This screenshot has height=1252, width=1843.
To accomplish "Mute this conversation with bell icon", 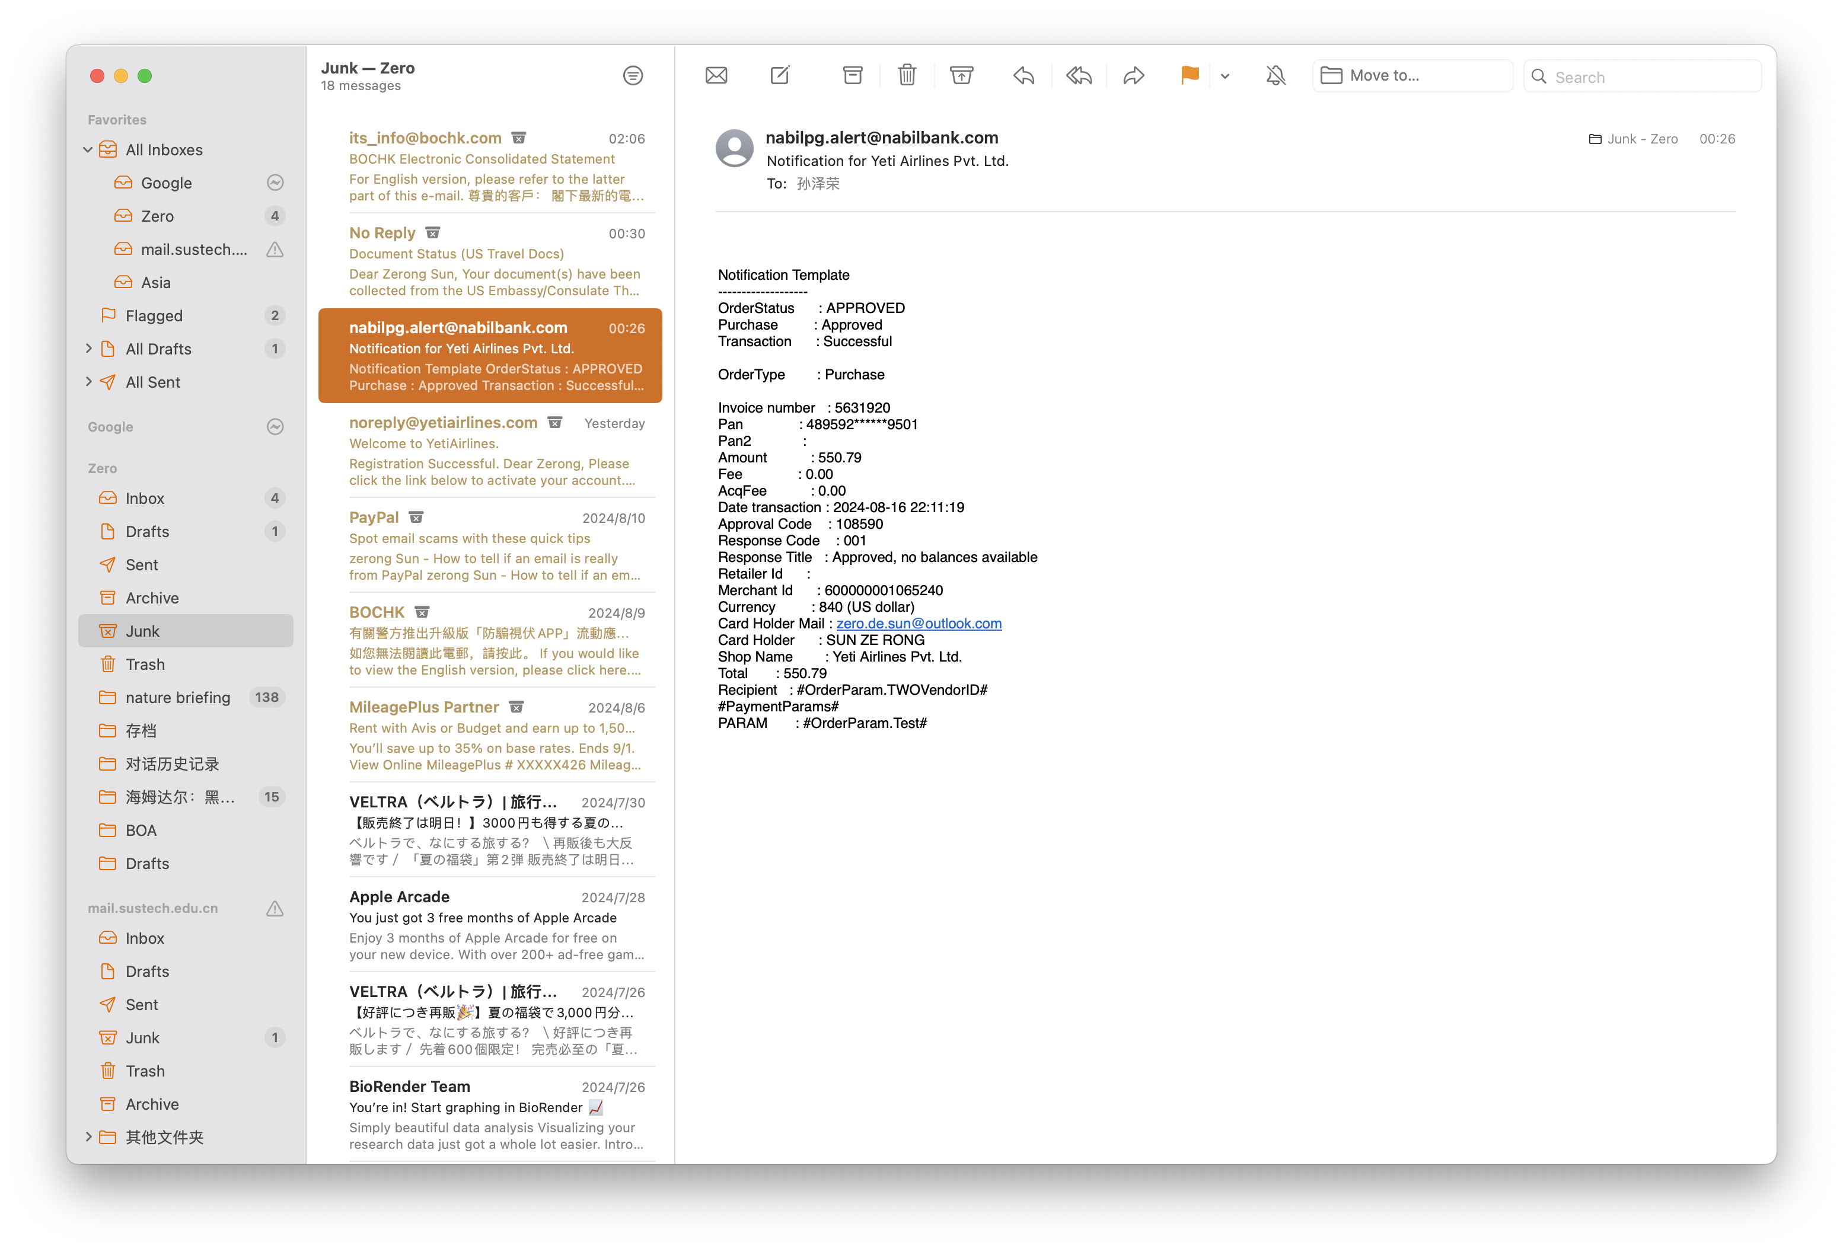I will tap(1275, 75).
